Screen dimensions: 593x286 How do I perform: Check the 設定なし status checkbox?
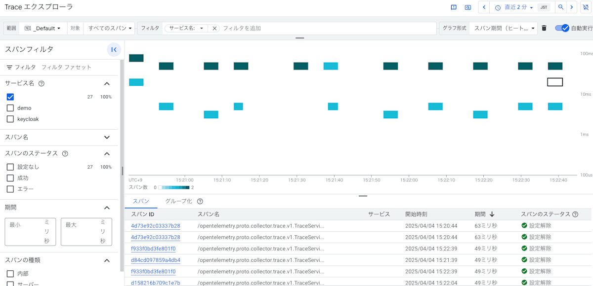pos(10,167)
